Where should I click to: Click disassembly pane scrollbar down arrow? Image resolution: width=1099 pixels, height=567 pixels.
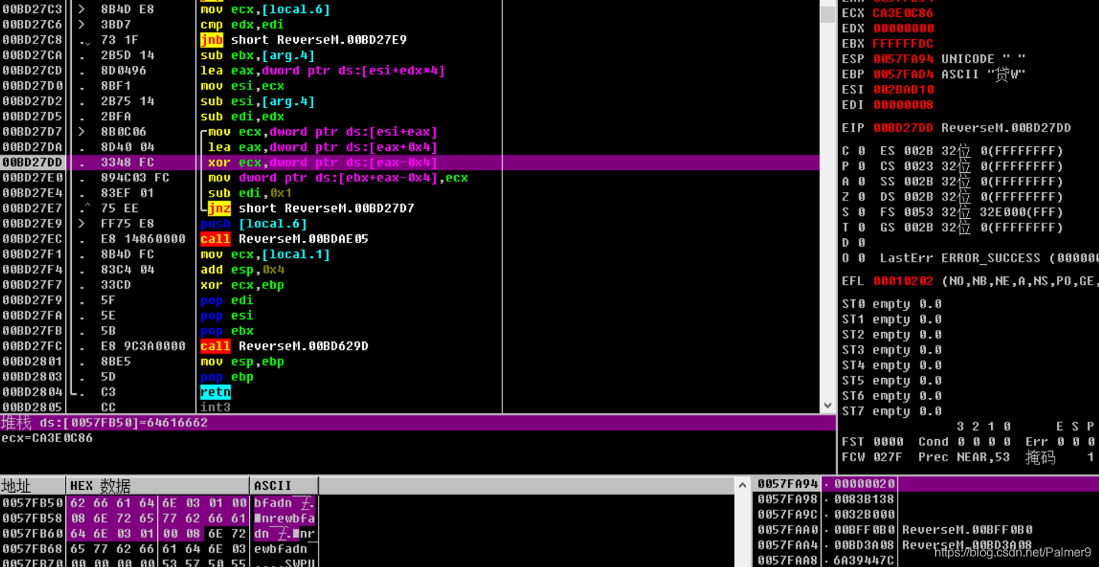[828, 406]
